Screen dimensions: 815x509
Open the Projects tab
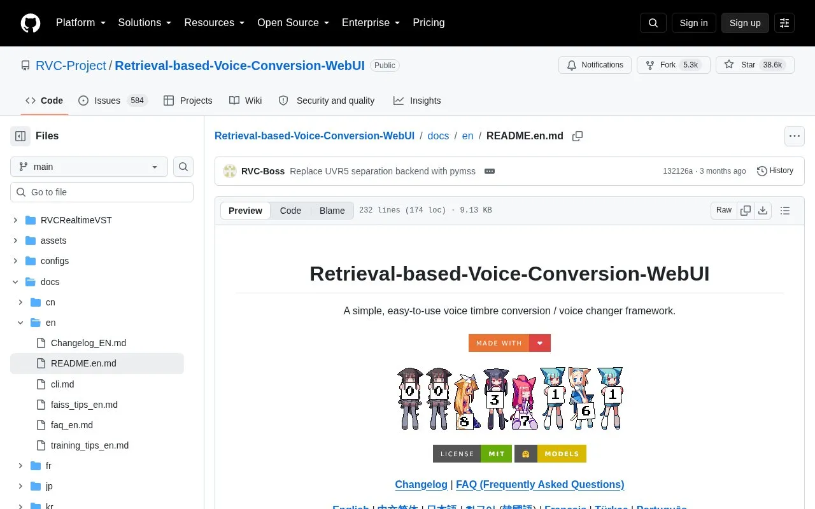tap(188, 101)
